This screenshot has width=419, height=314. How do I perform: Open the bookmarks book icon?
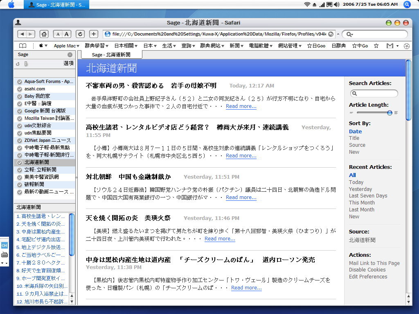(23, 46)
